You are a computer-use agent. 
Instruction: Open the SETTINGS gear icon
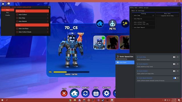click(107, 93)
